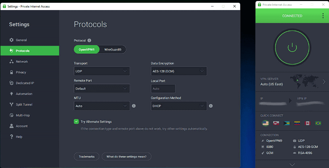
Task: Open the Network settings page
Action: tap(30, 62)
